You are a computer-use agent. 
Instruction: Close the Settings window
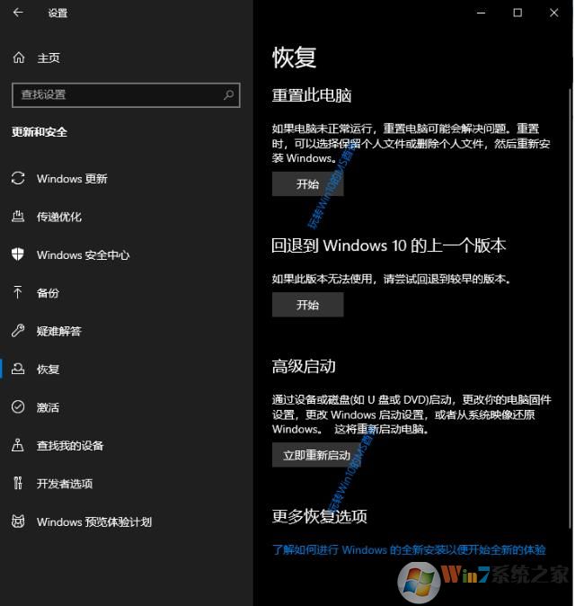point(553,13)
